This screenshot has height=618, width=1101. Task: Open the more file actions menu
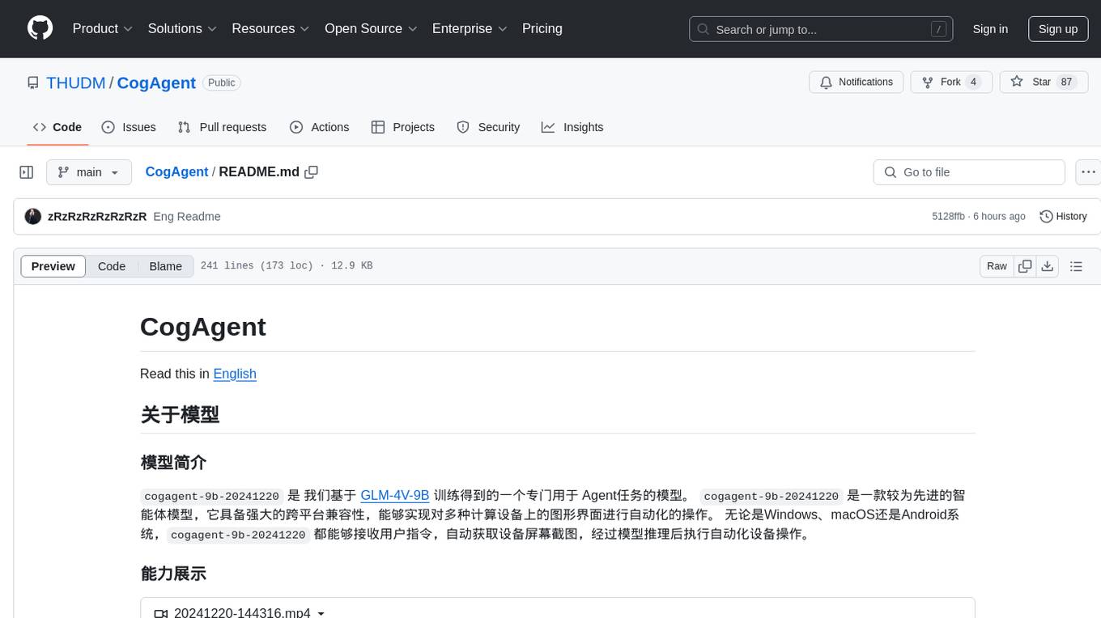click(x=1088, y=172)
